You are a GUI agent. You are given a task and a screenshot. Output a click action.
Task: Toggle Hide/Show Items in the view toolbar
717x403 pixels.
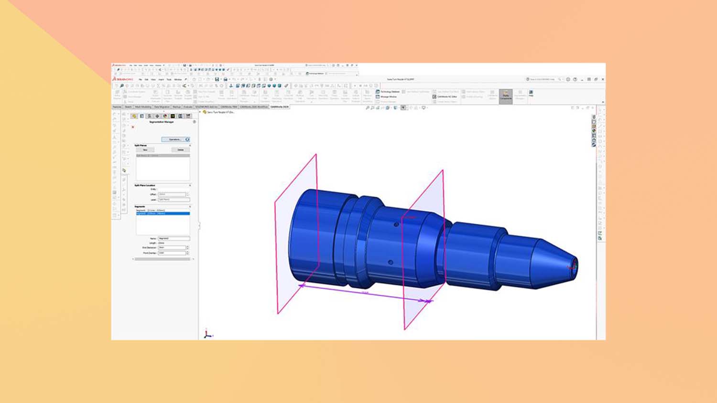409,107
